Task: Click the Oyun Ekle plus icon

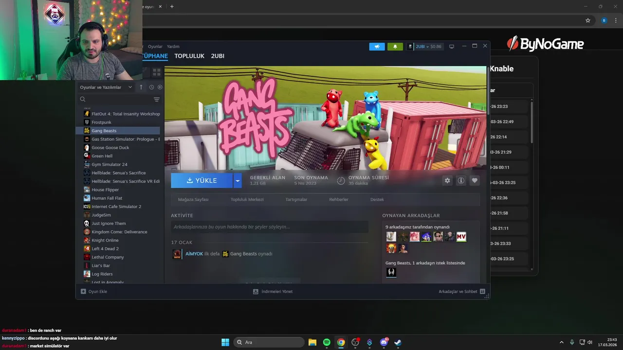Action: [83, 292]
